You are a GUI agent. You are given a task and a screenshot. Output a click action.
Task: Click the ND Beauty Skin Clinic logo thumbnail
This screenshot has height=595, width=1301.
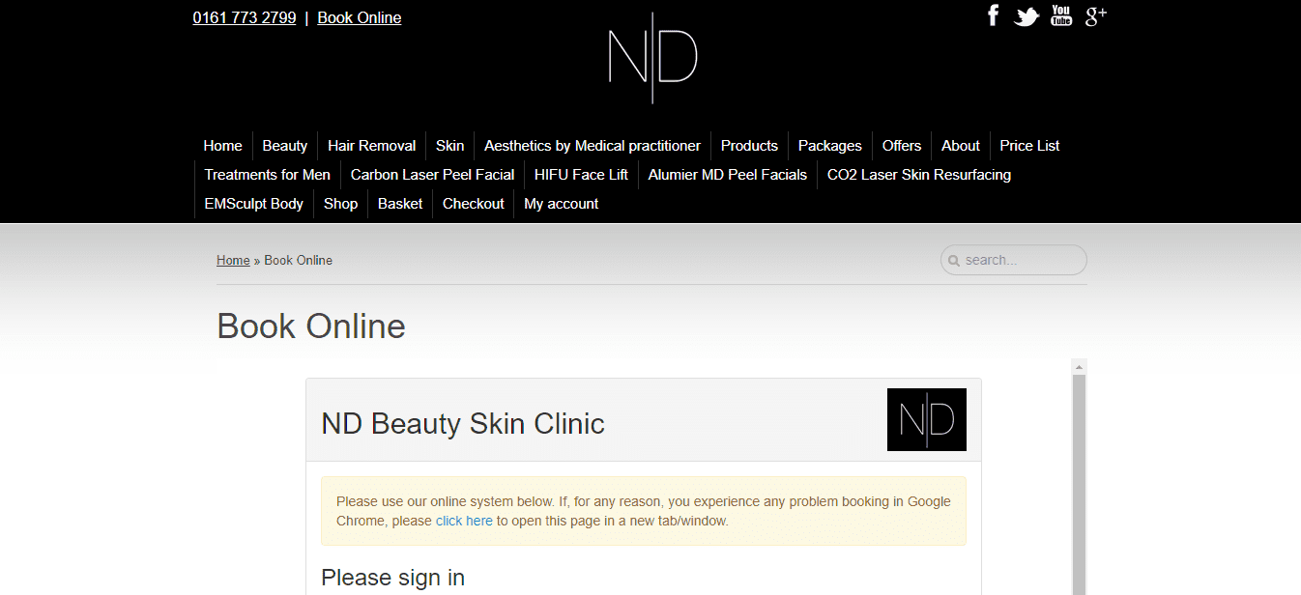(x=926, y=419)
